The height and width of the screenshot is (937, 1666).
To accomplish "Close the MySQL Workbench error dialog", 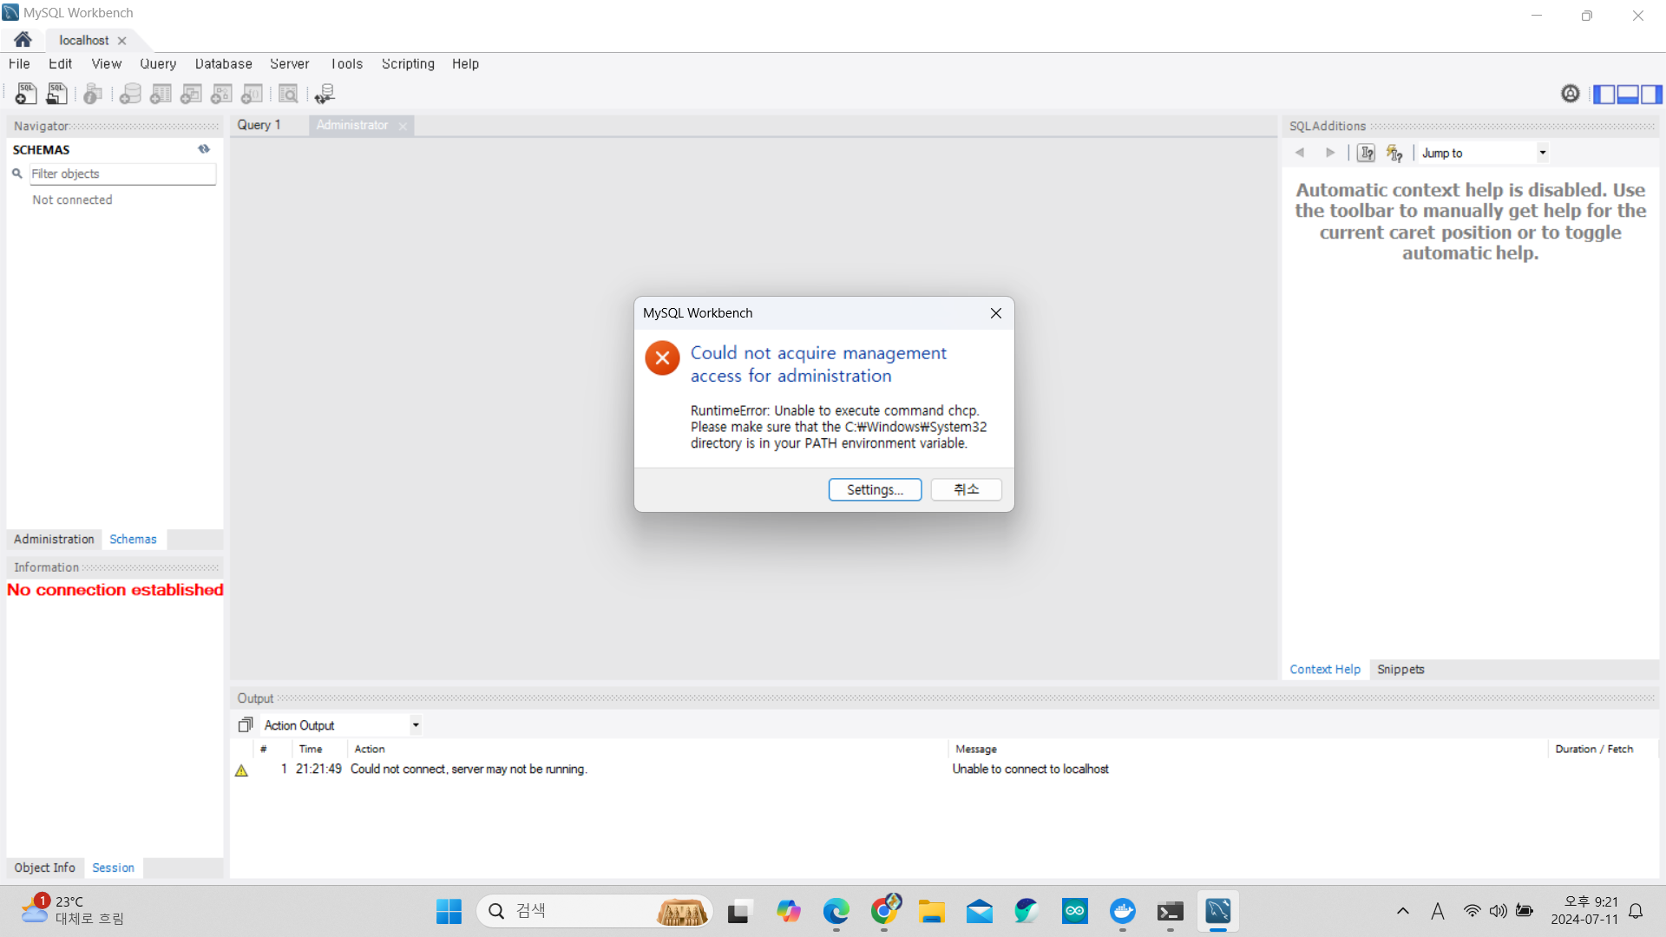I will 996,313.
